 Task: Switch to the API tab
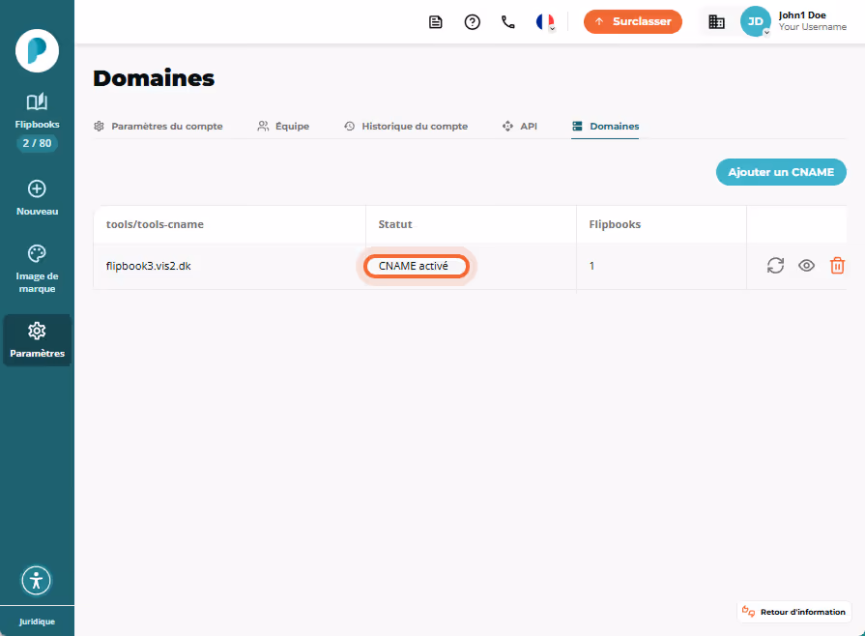(520, 127)
